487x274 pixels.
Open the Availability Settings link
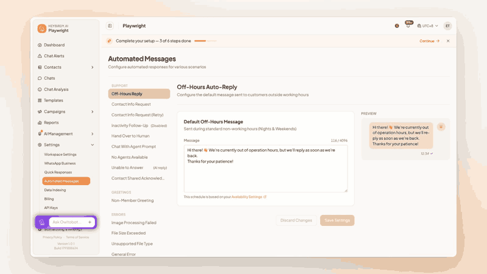pyautogui.click(x=249, y=197)
